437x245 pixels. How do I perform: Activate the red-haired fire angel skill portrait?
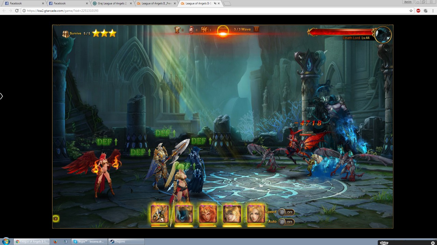(208, 214)
